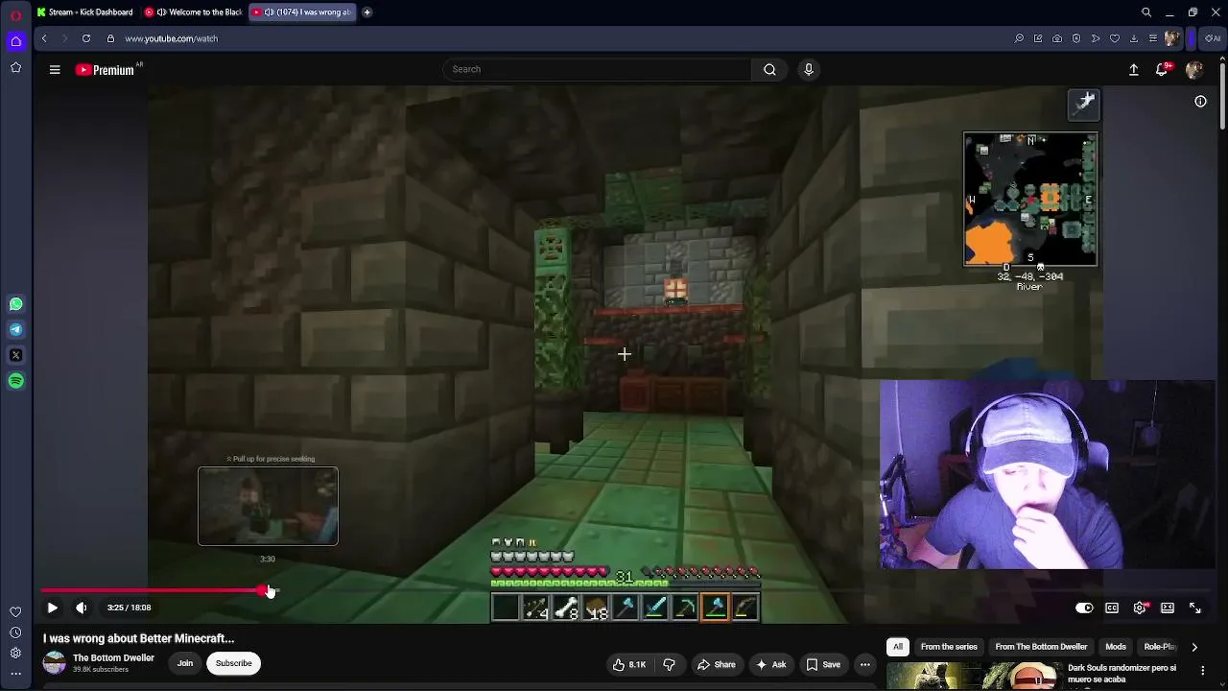Screen dimensions: 1228x691
Task: Open The Bottom Dweller channel avatar
Action: [x=55, y=663]
